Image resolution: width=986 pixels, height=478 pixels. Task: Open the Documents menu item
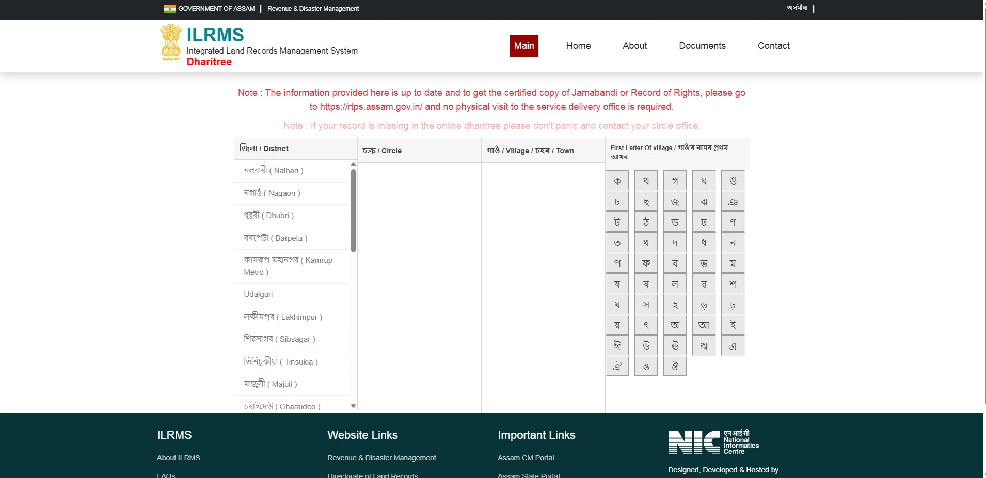tap(702, 46)
